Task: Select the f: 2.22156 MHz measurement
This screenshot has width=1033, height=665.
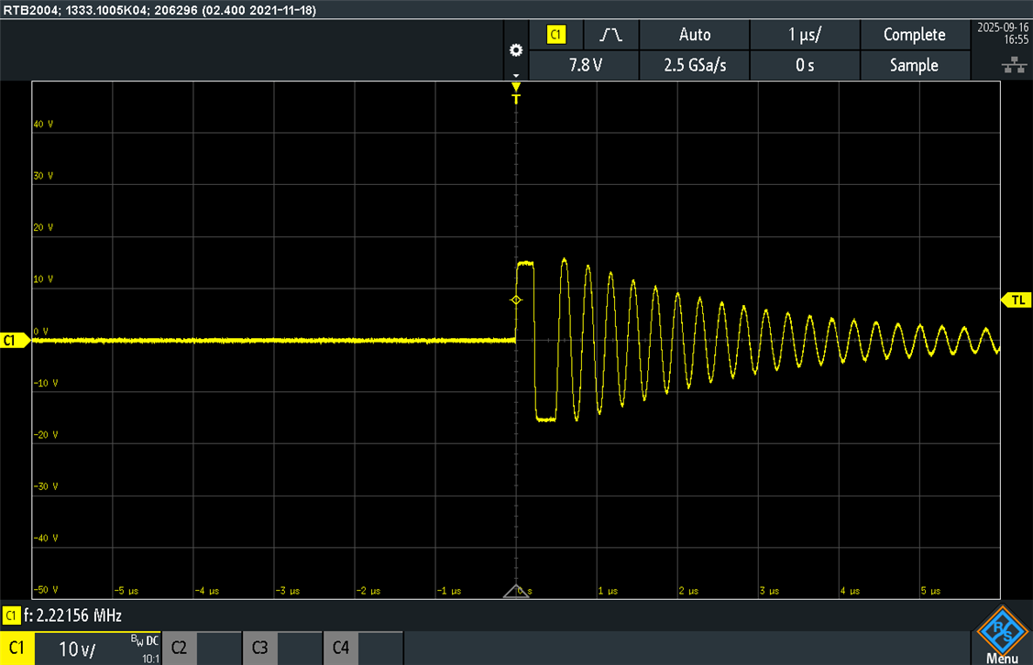Action: pyautogui.click(x=72, y=616)
